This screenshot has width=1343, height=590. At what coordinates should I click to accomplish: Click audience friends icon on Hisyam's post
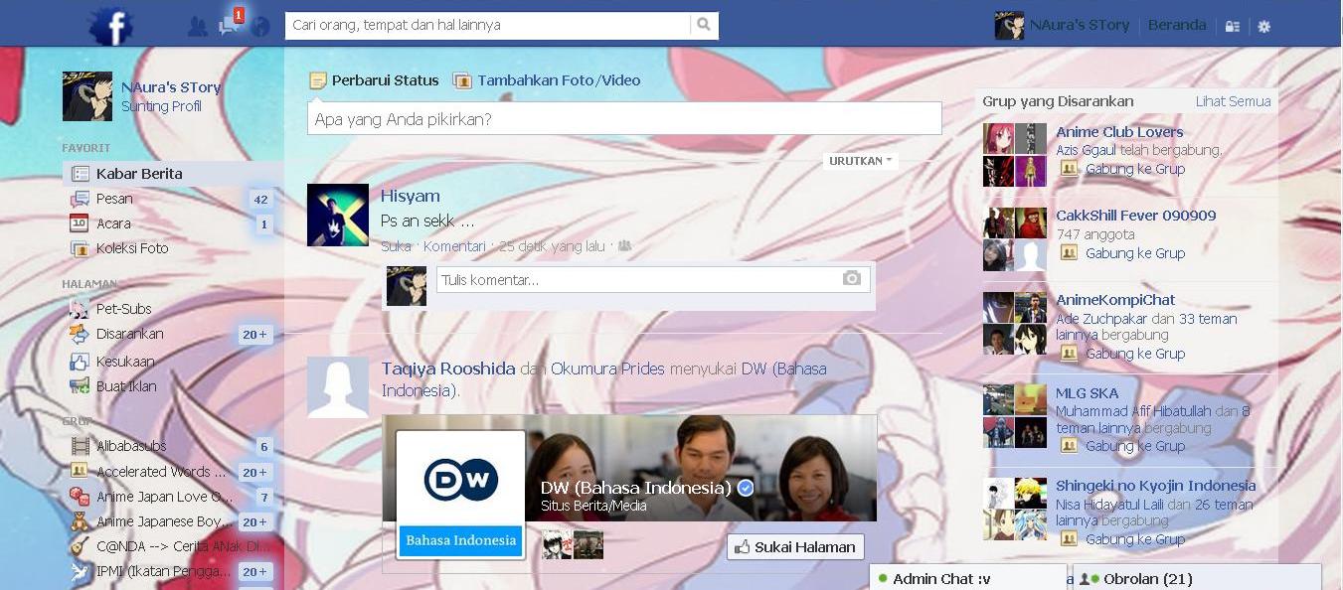(624, 246)
